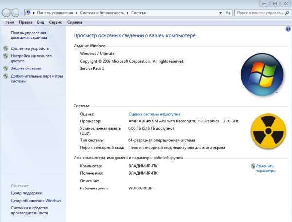Open Счетчики и средства производительности link
The image size is (292, 222).
[x=29, y=211]
